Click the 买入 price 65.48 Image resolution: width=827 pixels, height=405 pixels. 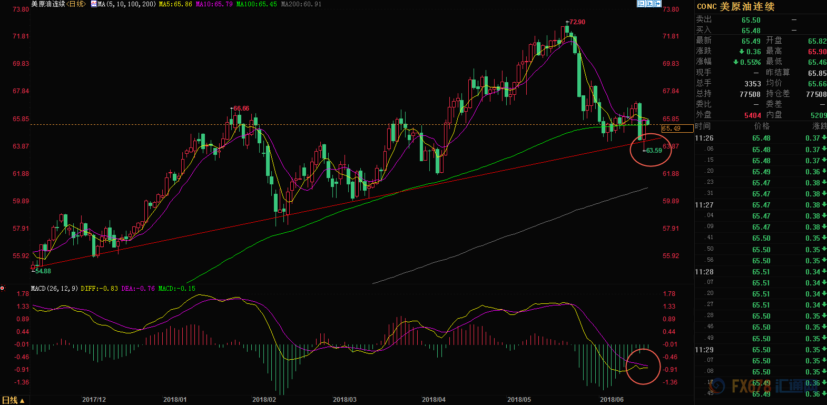tap(751, 31)
